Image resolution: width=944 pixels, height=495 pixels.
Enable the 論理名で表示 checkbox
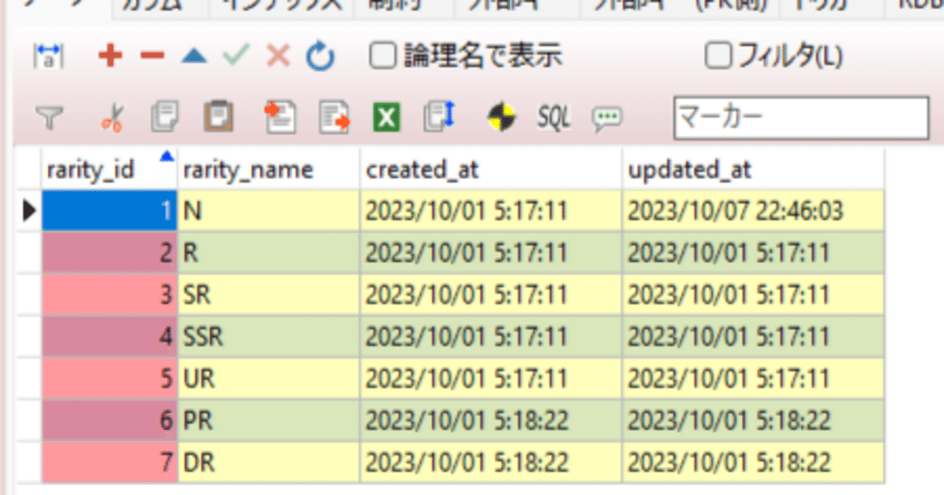click(x=382, y=55)
